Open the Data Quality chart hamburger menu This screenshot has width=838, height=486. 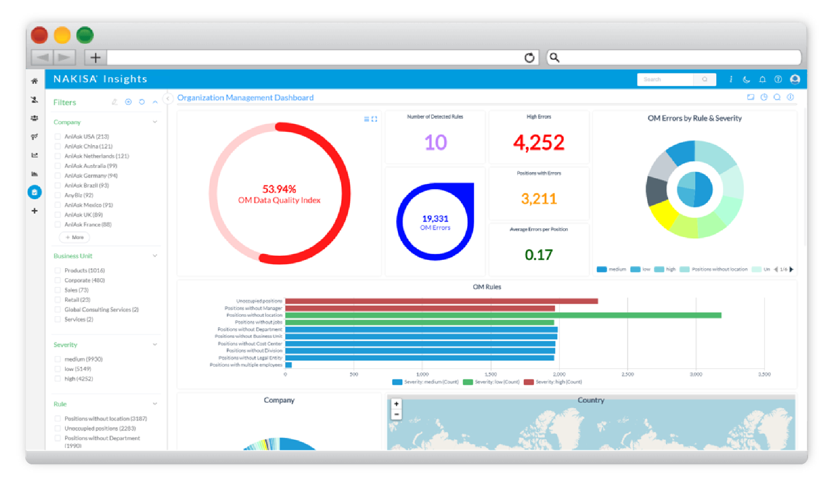(x=367, y=119)
